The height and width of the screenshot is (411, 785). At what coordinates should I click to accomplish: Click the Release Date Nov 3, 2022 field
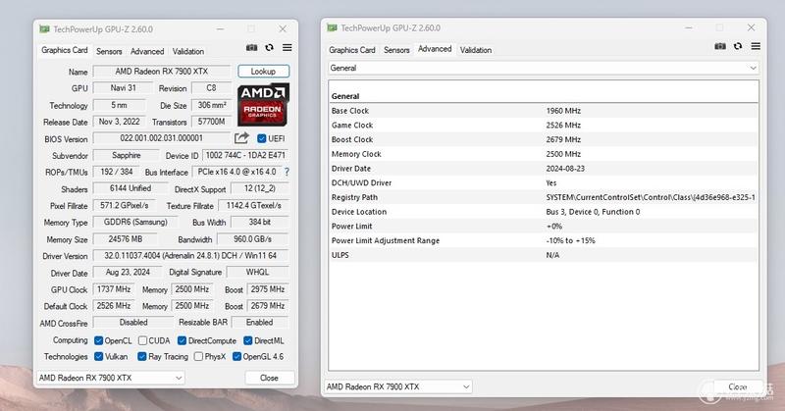(119, 122)
